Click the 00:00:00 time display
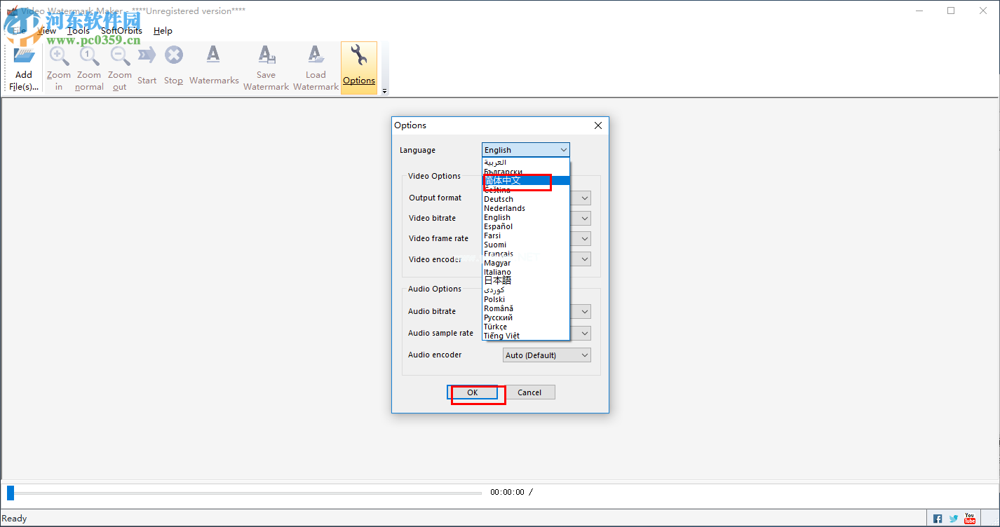This screenshot has height=527, width=1000. [x=507, y=492]
